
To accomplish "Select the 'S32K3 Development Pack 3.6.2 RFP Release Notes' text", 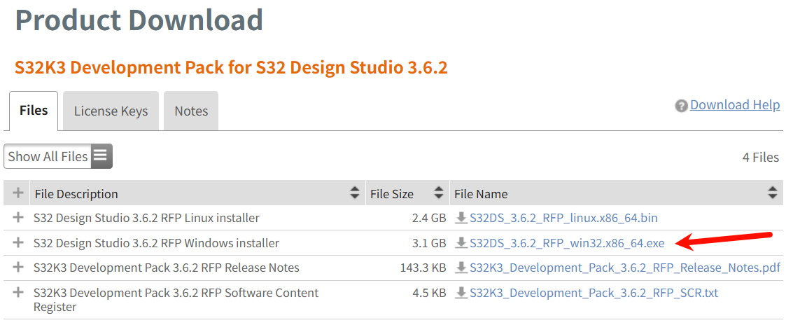I will (167, 268).
